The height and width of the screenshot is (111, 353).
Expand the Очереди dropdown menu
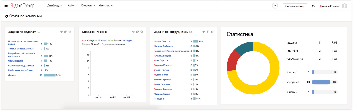(88, 6)
